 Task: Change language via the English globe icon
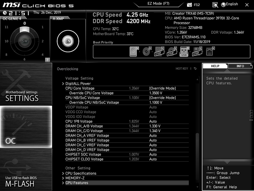coord(230,4)
